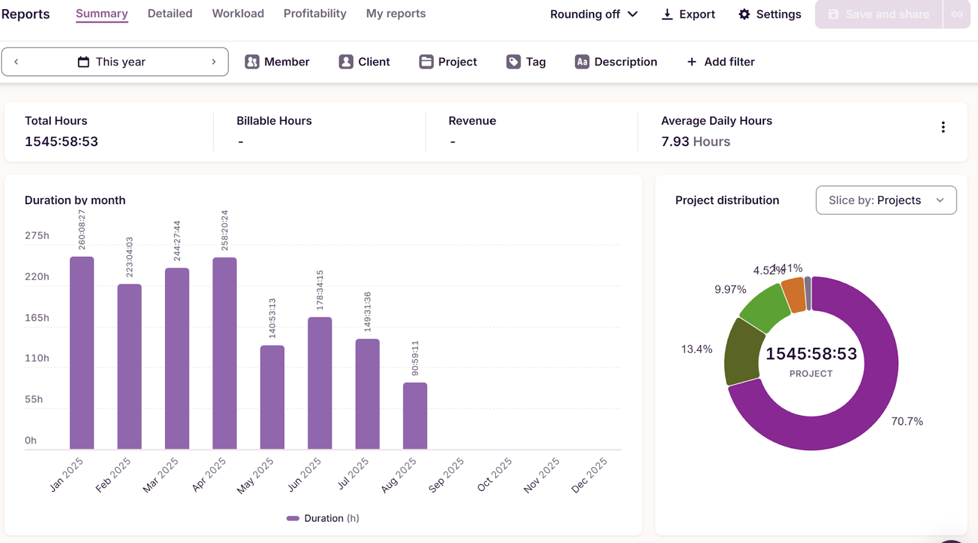
Task: Go to previous year with left chevron
Action: (x=17, y=62)
